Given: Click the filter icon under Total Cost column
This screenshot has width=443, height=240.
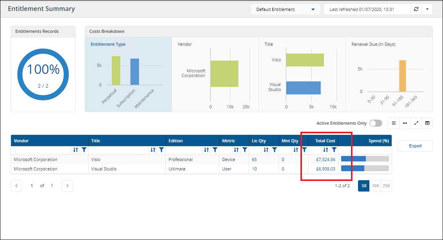Looking at the screenshot, I should [x=334, y=150].
